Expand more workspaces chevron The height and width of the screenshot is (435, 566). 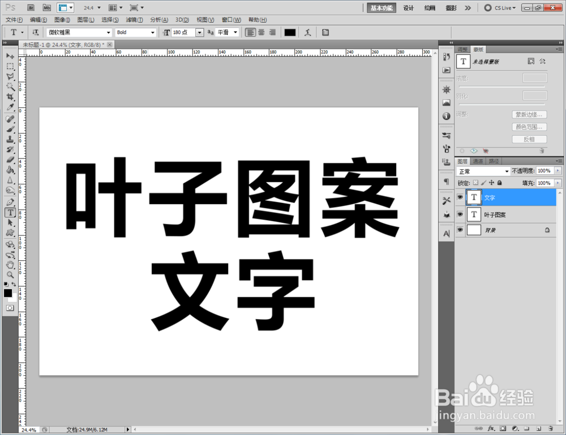coord(468,8)
